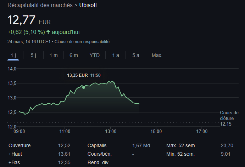Click the +Haut label
Screen dimensions: 245x167
coord(15,154)
